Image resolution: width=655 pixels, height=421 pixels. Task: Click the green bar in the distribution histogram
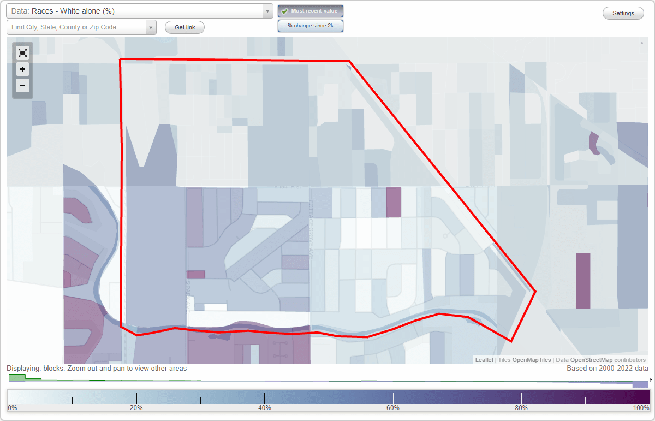pyautogui.click(x=17, y=377)
